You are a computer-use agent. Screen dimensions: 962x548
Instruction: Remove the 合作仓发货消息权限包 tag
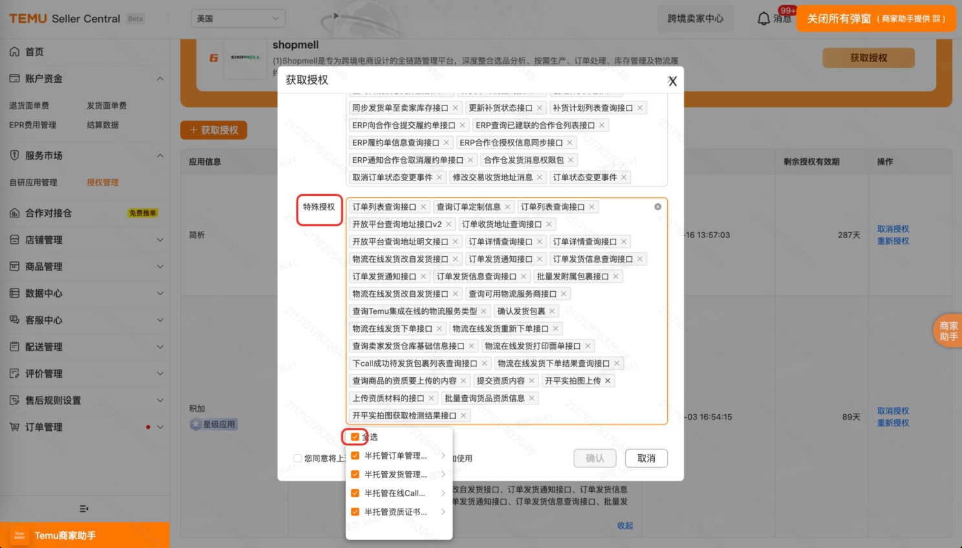pos(571,160)
